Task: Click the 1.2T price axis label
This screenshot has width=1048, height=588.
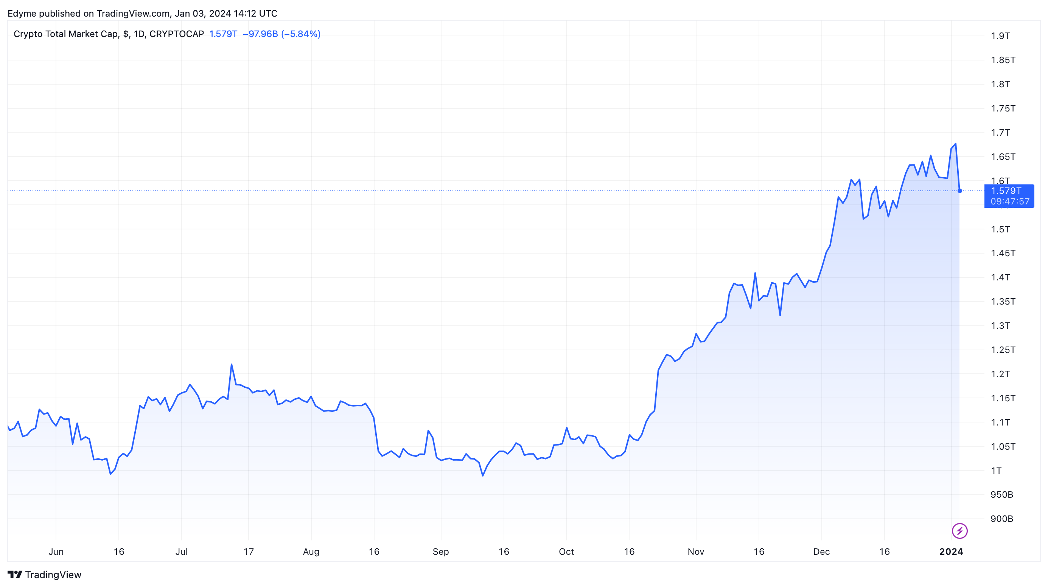Action: 1000,374
